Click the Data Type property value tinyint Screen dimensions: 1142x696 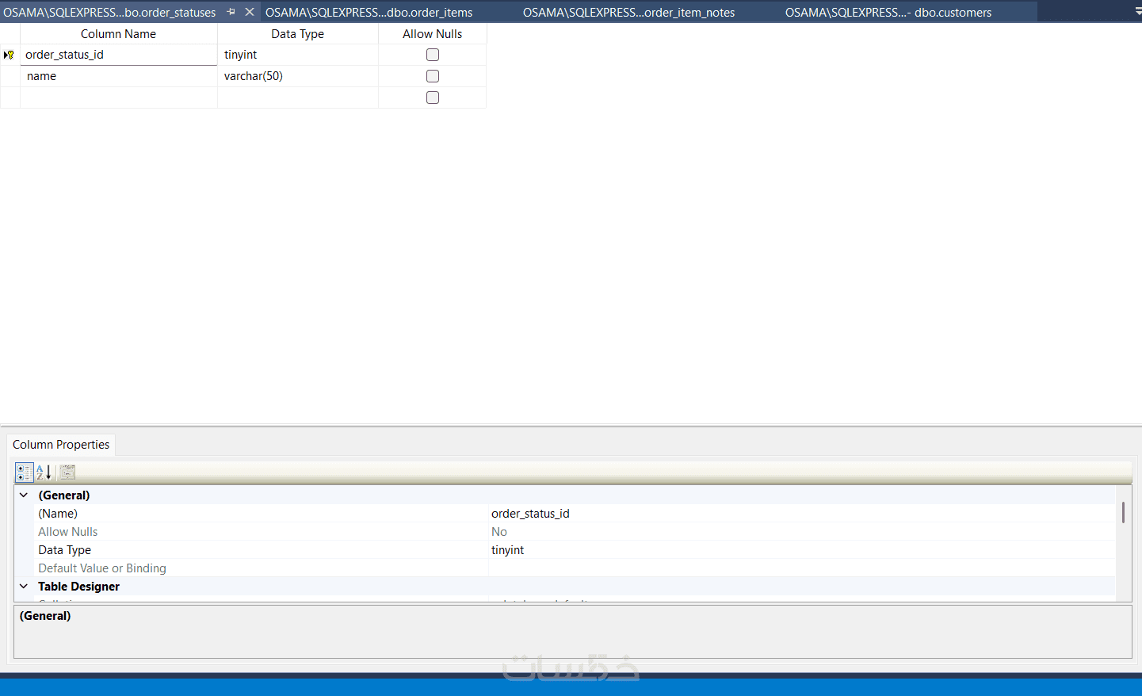802,550
